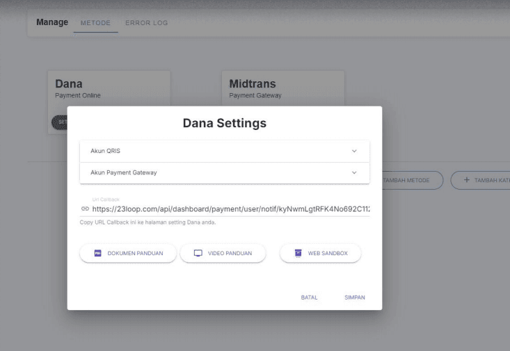Expand Akun QRIS using its chevron arrow
Screen dimensions: 510x351
[x=354, y=152]
